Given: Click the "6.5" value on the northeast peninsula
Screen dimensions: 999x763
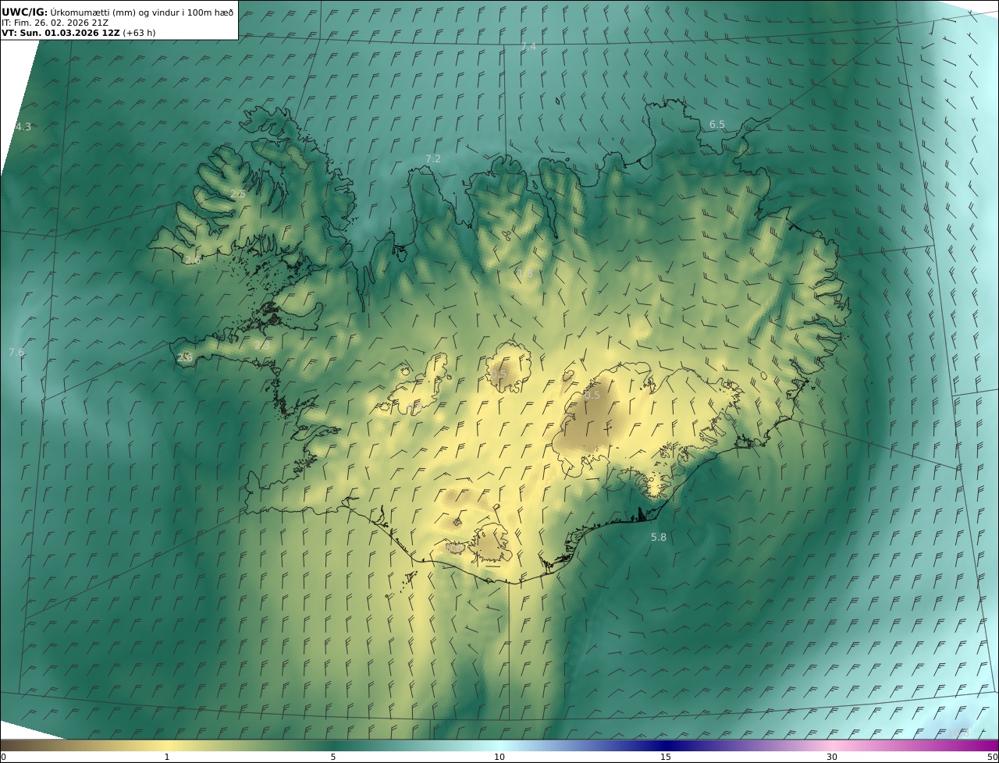Looking at the screenshot, I should pos(716,125).
